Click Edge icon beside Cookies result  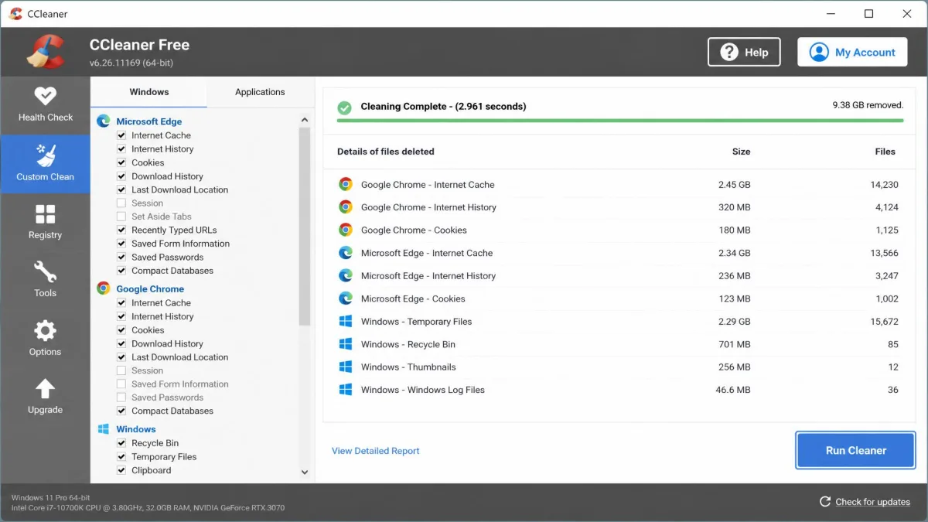coord(346,299)
